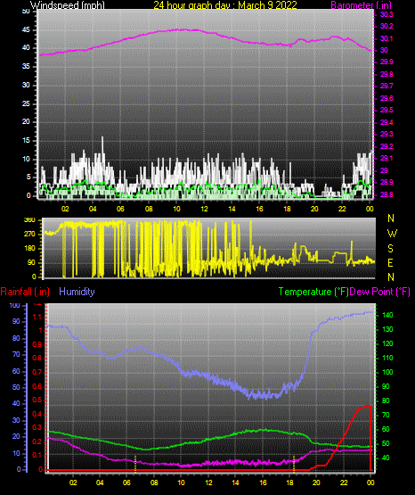Click the "0.9" rainfall axis value
415x495 pixels.
pos(37,344)
